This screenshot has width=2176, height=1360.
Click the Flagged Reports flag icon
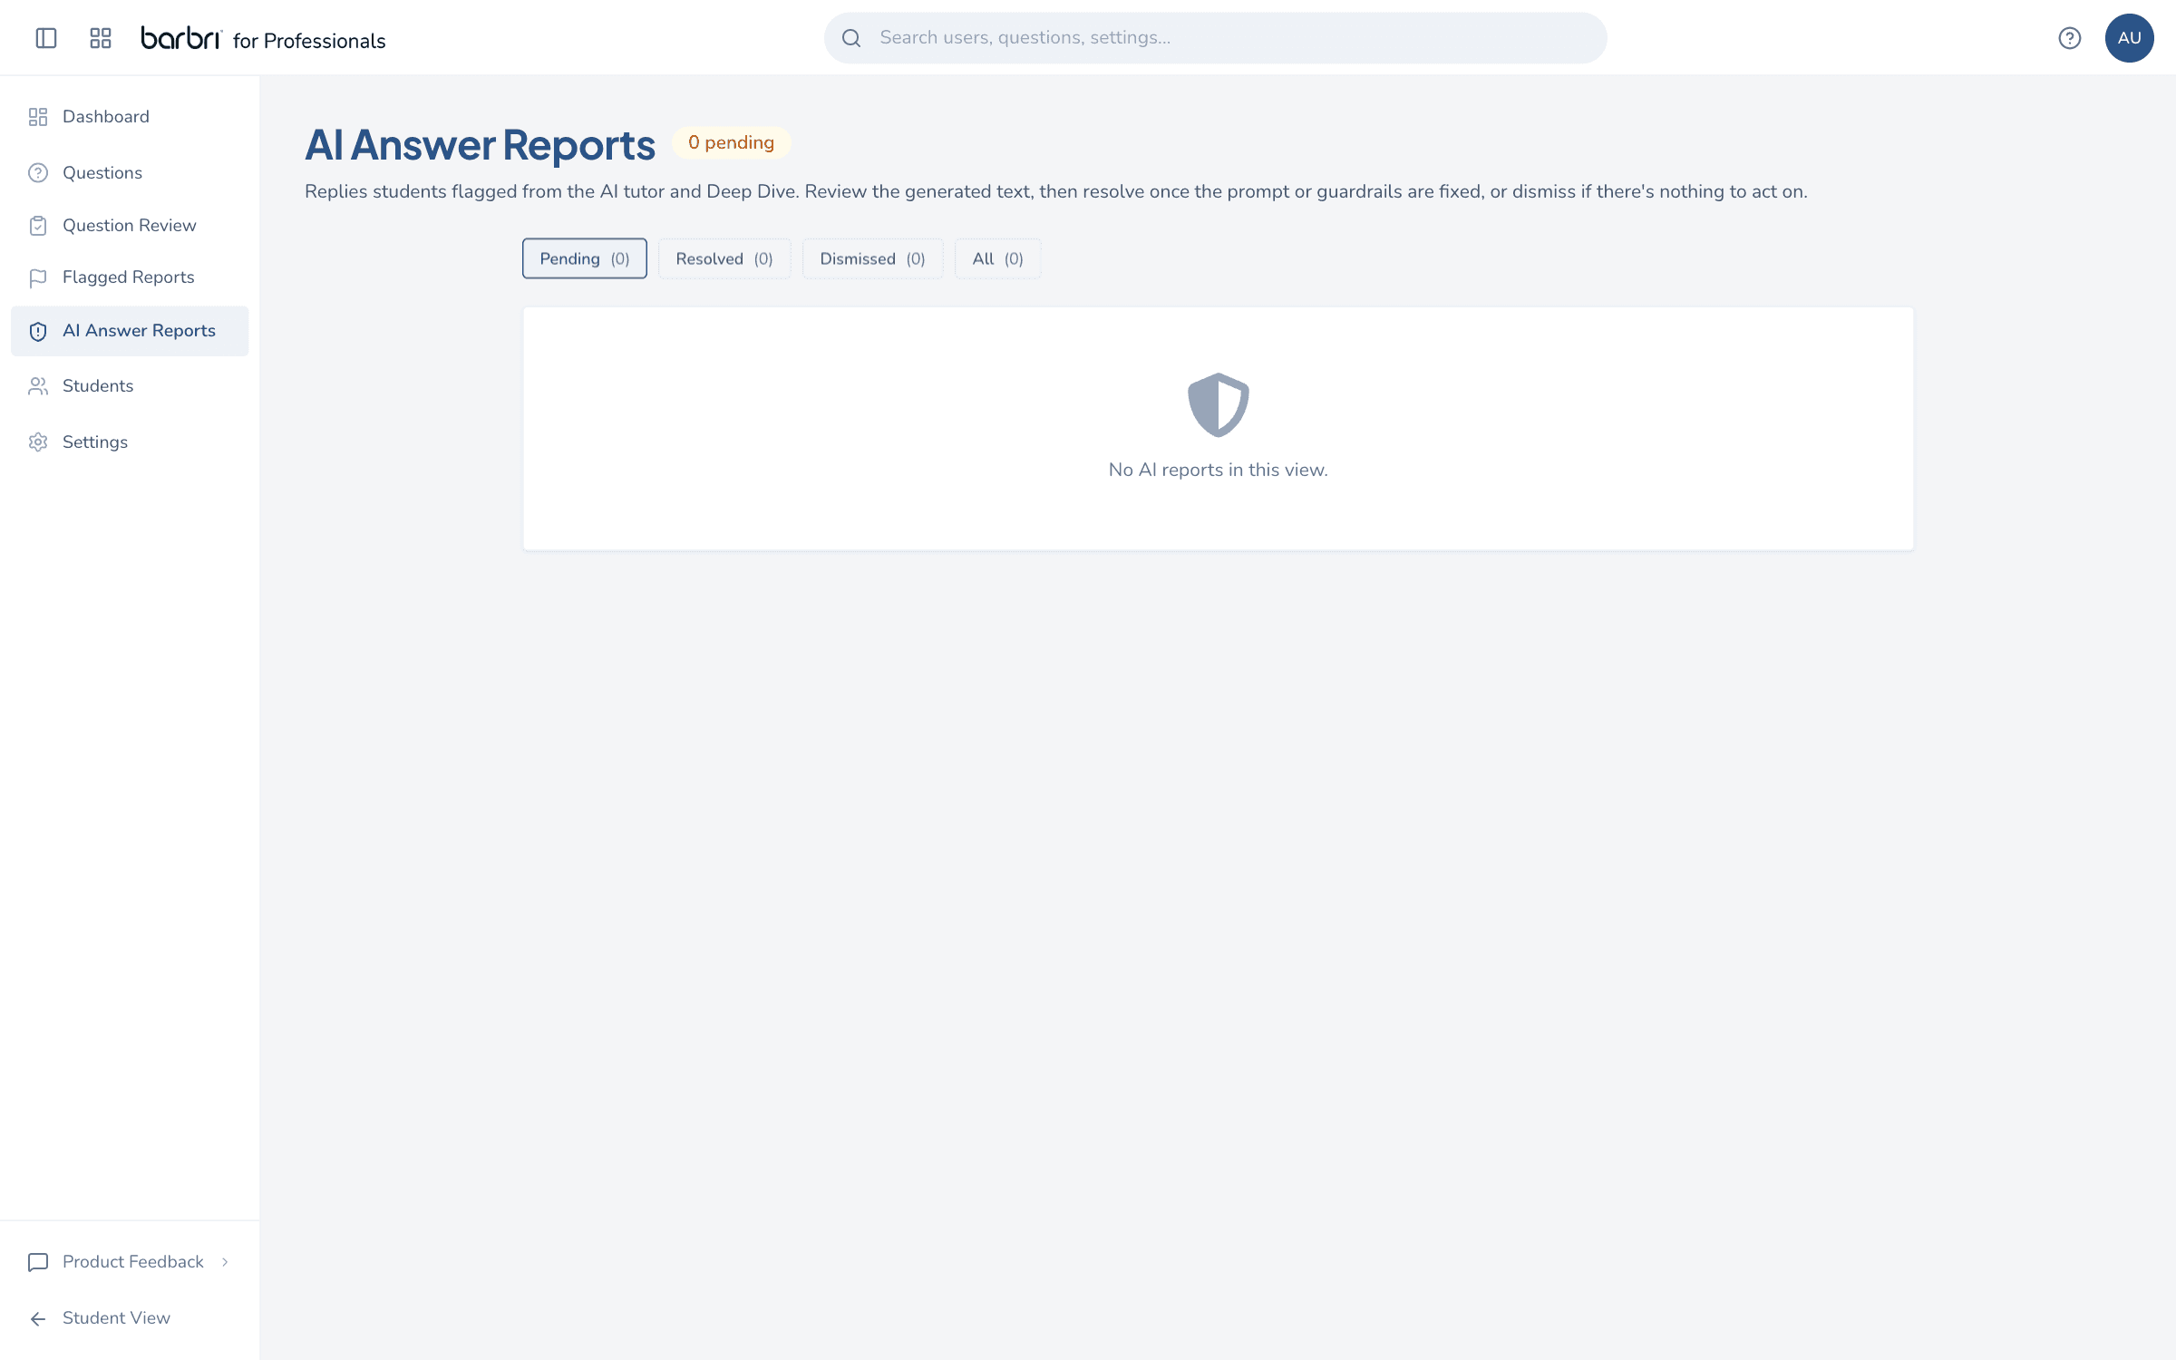[38, 278]
